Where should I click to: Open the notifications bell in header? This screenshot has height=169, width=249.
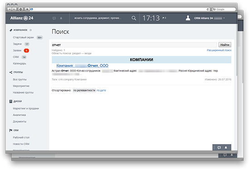pyautogui.click(x=61, y=18)
